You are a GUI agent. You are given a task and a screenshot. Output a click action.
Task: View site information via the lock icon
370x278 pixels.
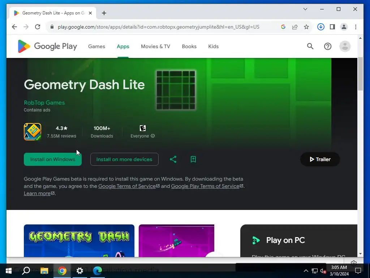coord(52,27)
